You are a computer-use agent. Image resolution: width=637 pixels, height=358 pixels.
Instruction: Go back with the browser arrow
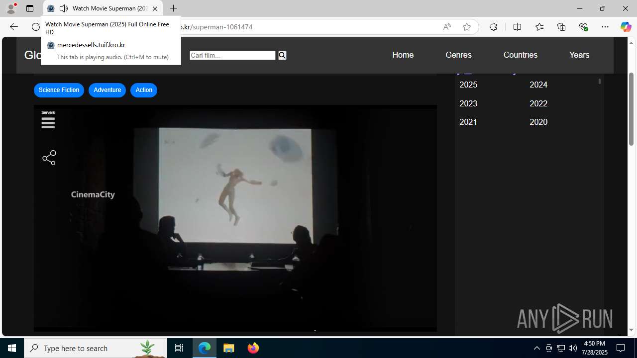(x=13, y=27)
